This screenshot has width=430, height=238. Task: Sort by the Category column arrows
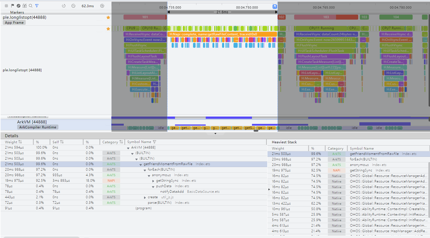[x=121, y=142]
